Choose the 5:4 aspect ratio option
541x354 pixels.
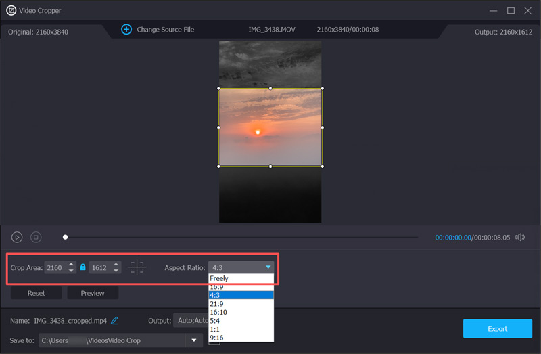241,321
